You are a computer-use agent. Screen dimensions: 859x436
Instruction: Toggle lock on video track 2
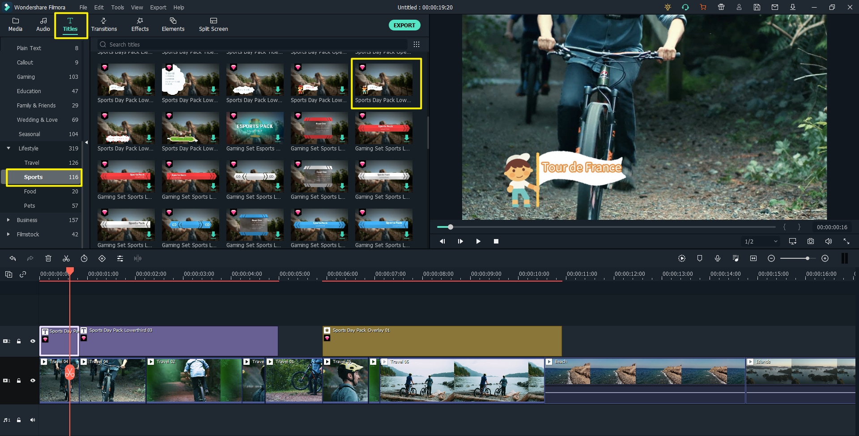[19, 341]
